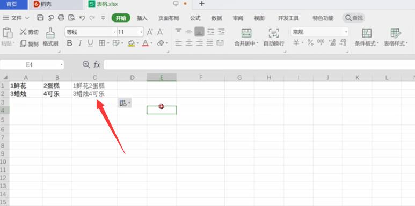
Task: Decrease indent icon
Action: click(x=210, y=32)
